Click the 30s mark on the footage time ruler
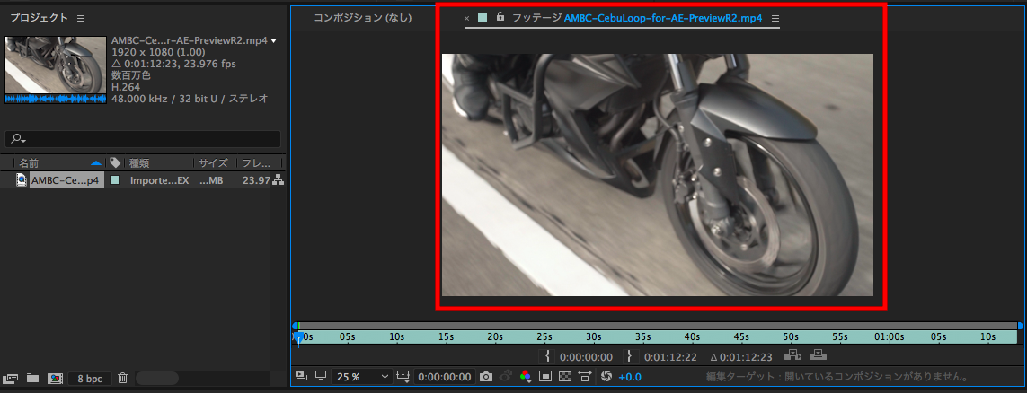The image size is (1027, 393). [x=593, y=337]
